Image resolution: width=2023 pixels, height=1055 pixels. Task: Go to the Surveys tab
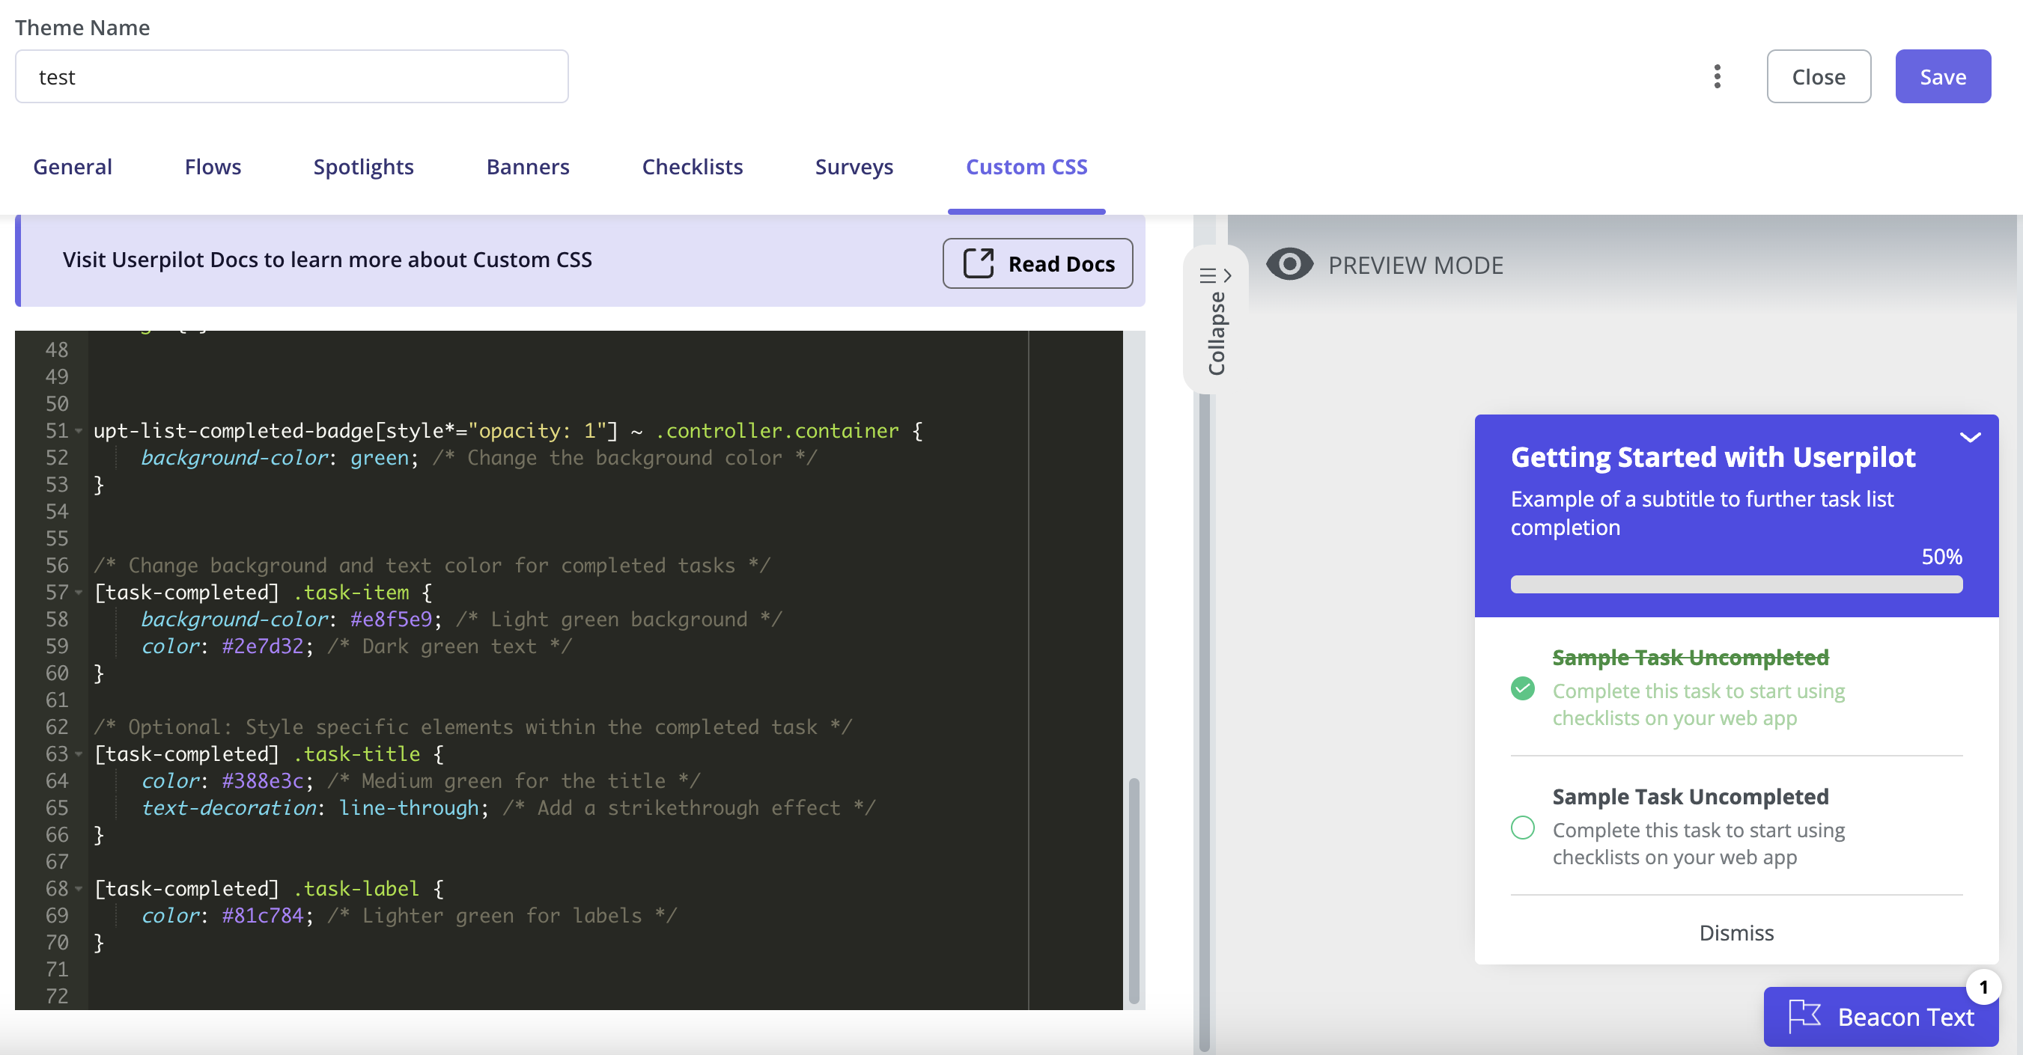click(854, 166)
